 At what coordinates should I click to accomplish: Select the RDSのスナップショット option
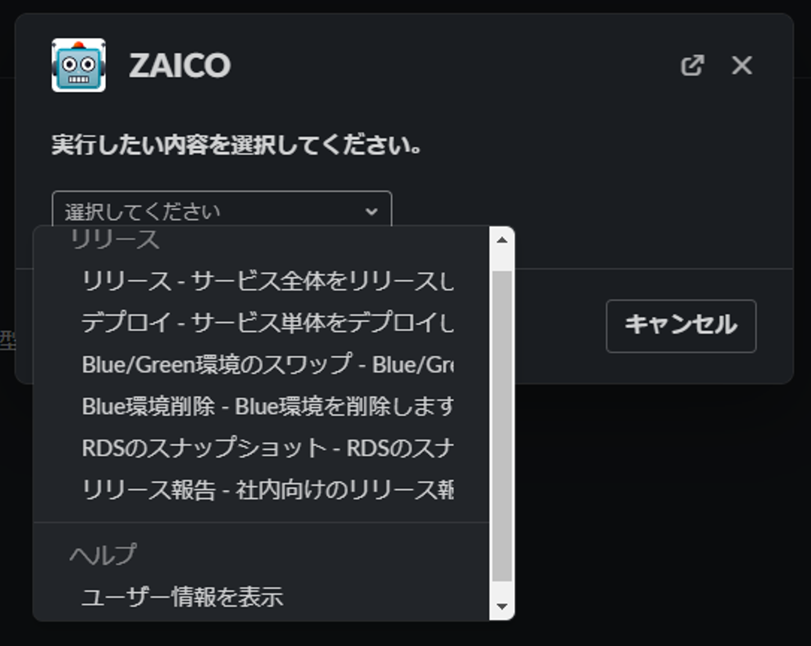pyautogui.click(x=267, y=448)
